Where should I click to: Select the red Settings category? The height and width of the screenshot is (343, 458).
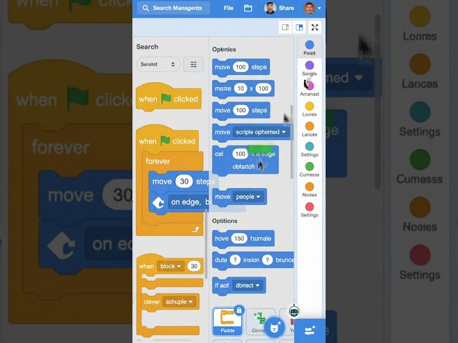[309, 207]
